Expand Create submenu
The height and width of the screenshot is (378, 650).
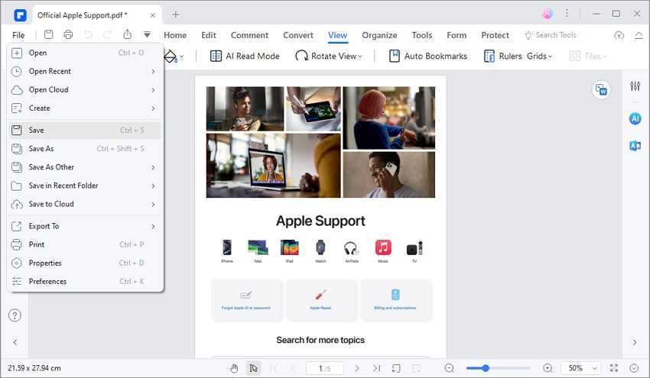[x=84, y=108]
